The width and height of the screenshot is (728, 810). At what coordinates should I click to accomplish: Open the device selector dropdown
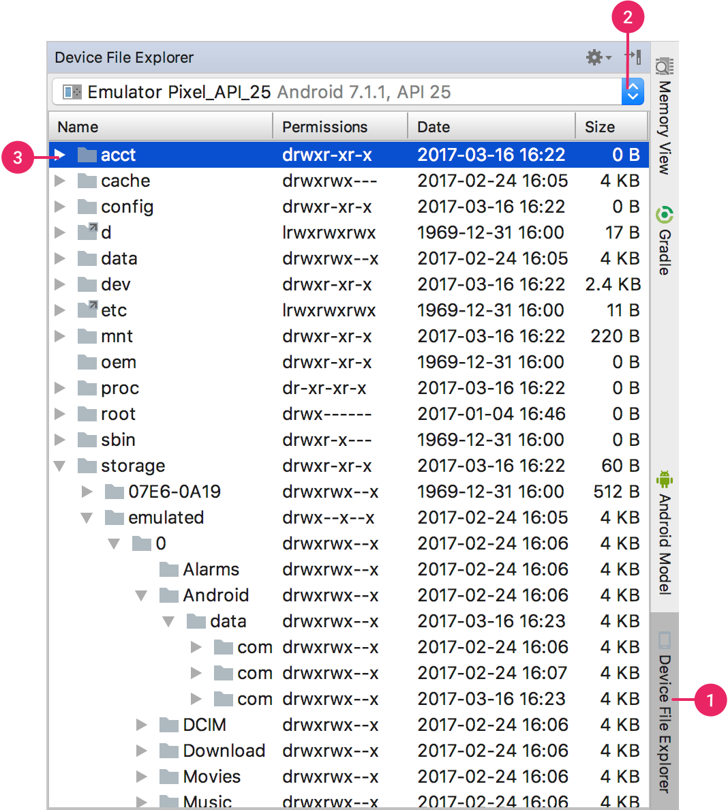pos(633,91)
